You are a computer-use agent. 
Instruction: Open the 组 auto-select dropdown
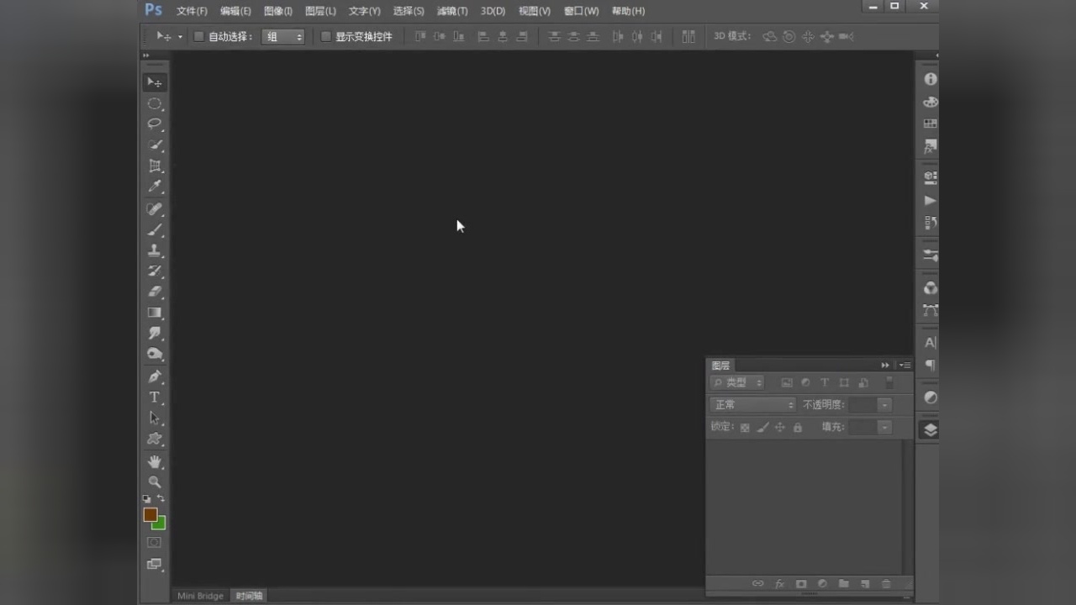pos(283,37)
